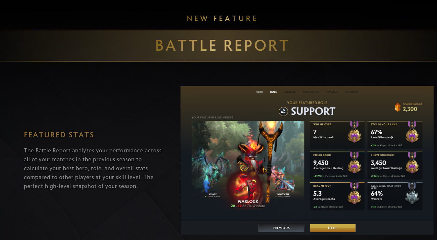The image size is (437, 240).
Task: Open the General tab
Action: pyautogui.click(x=290, y=92)
